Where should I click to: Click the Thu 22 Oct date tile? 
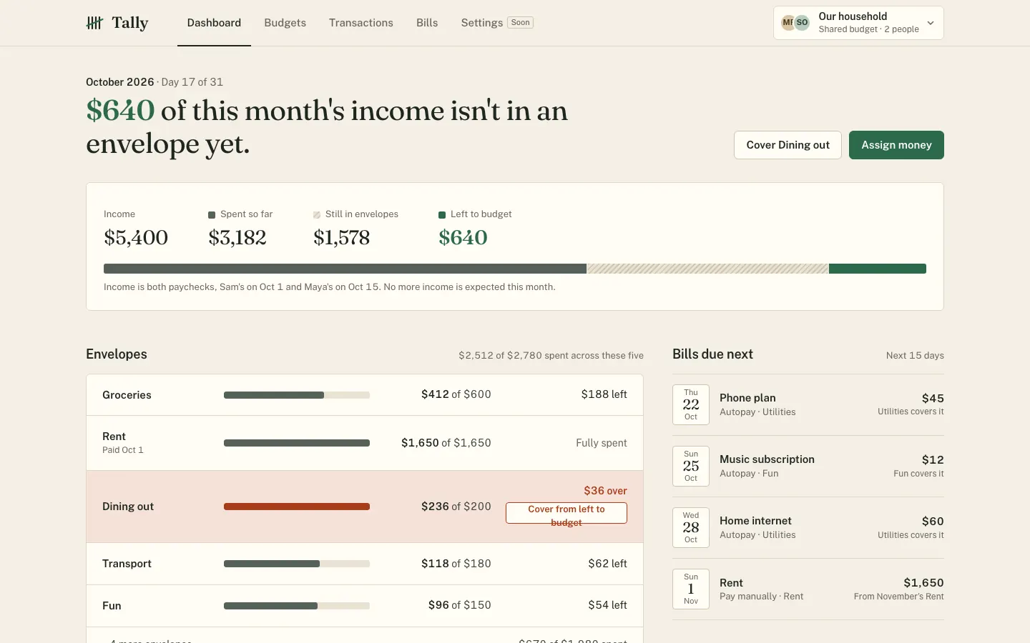691,405
